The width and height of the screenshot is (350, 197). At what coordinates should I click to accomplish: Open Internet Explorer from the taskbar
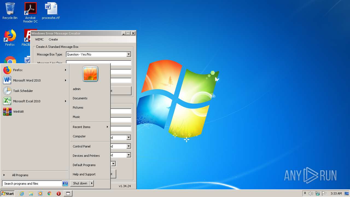22,193
